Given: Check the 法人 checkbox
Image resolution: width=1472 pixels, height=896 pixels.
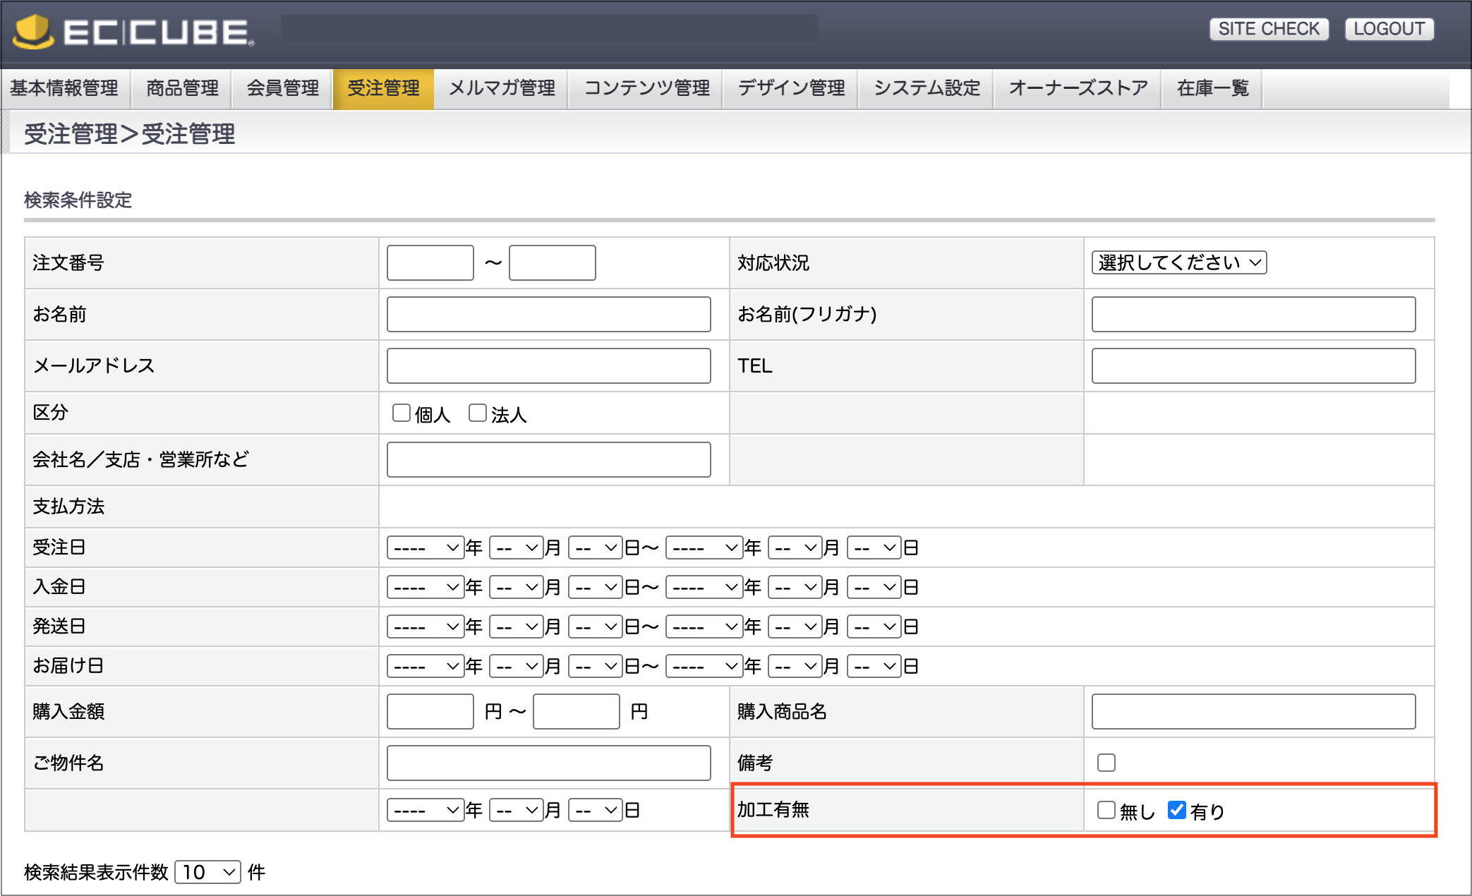Looking at the screenshot, I should (478, 413).
